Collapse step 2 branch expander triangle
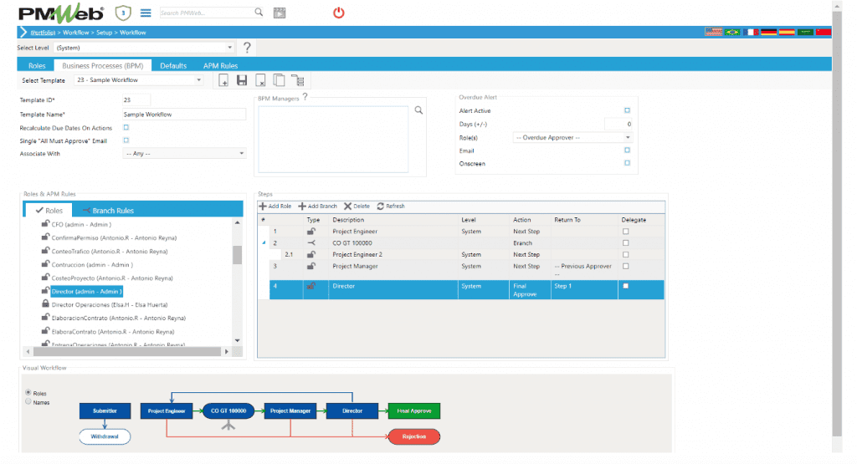 pyautogui.click(x=264, y=242)
